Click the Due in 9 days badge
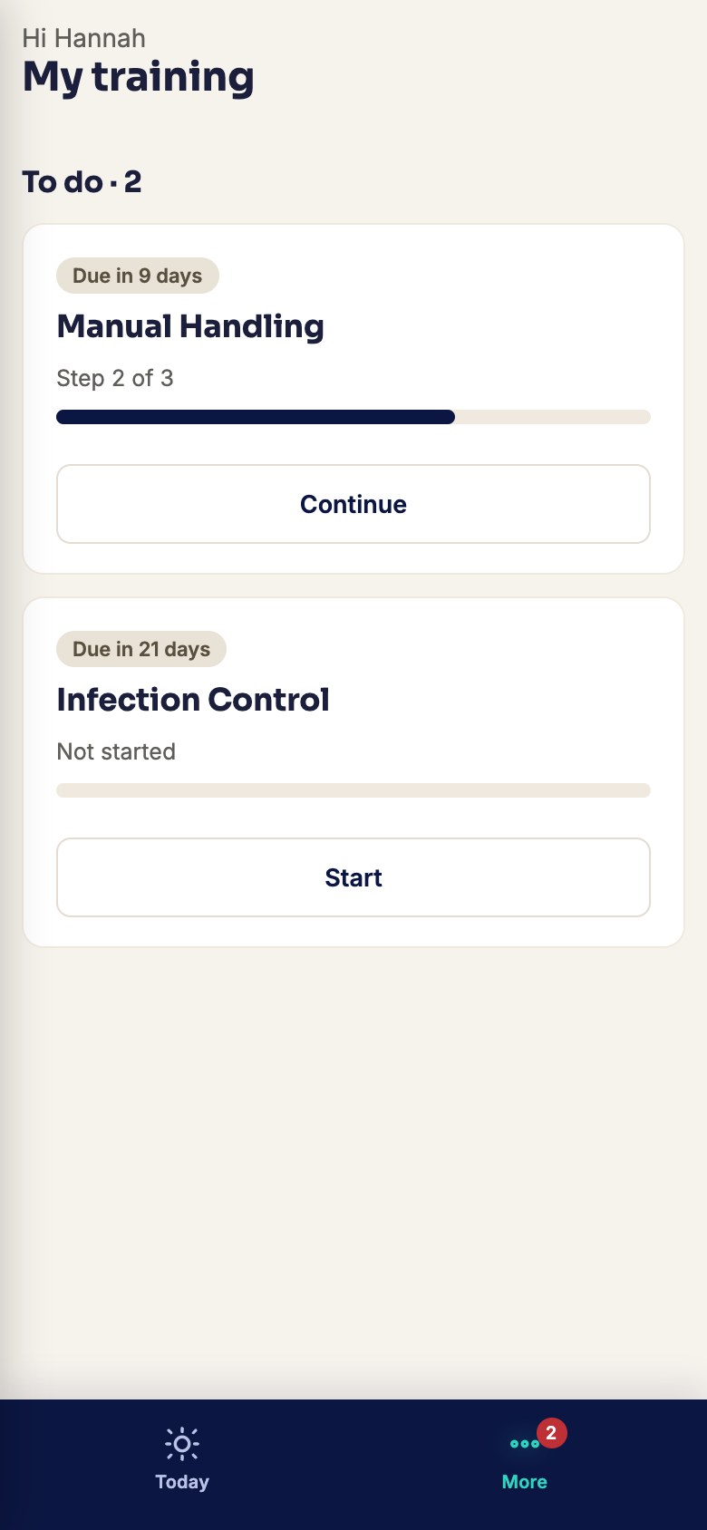 (x=138, y=276)
